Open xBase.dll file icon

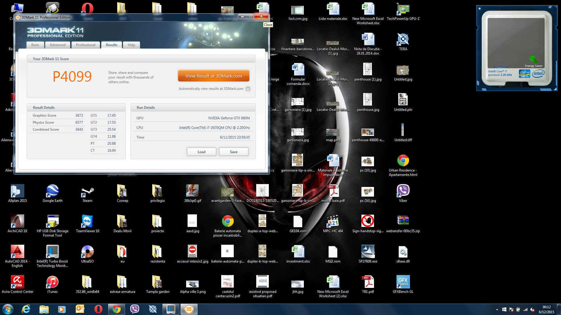(x=403, y=254)
